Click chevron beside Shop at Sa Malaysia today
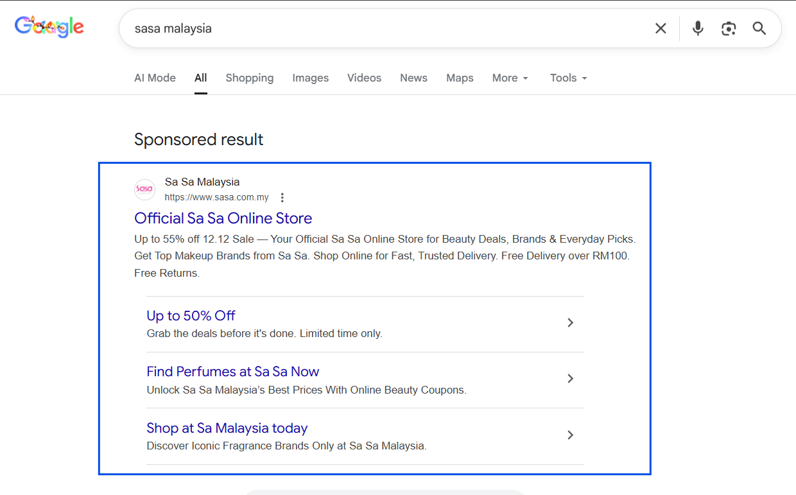Screen dimensions: 796x495 click(x=570, y=435)
